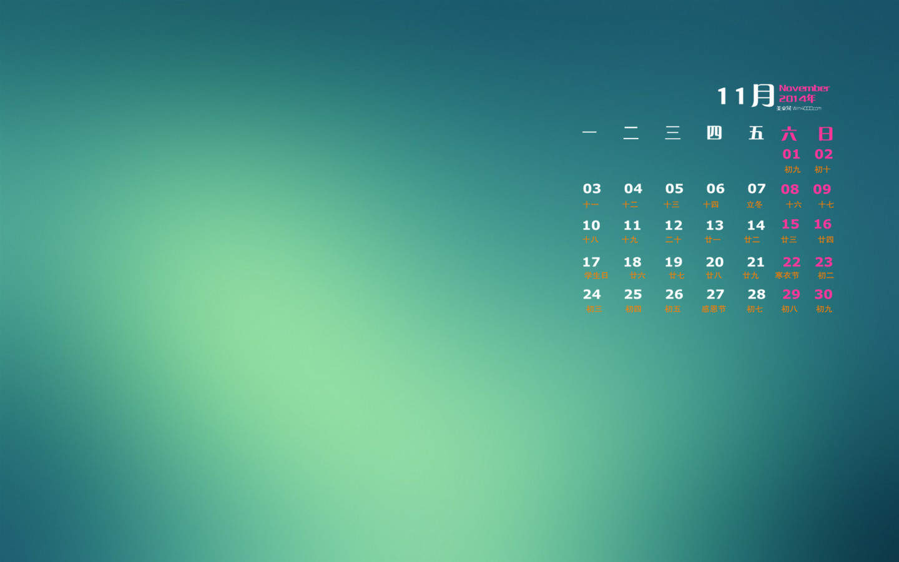The height and width of the screenshot is (562, 899).
Task: Click the pink November 2014 label
Action: [x=804, y=93]
